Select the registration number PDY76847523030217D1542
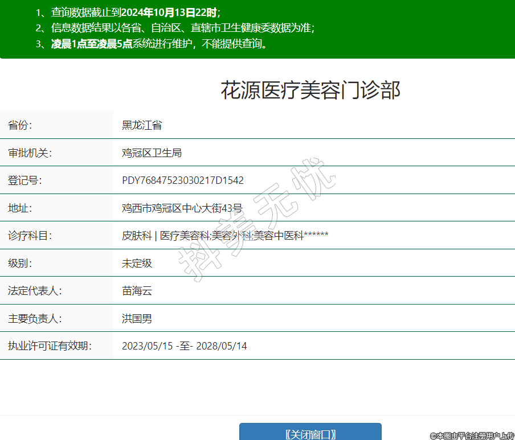Viewport: 515px width, 440px height. pyautogui.click(x=183, y=180)
